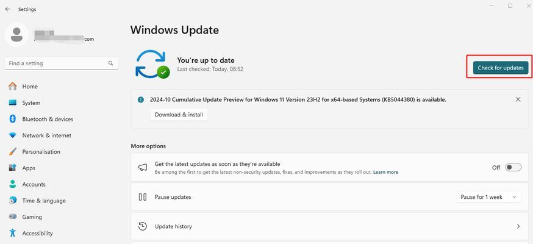Click the Update history clock icon
This screenshot has width=533, height=244.
point(143,226)
